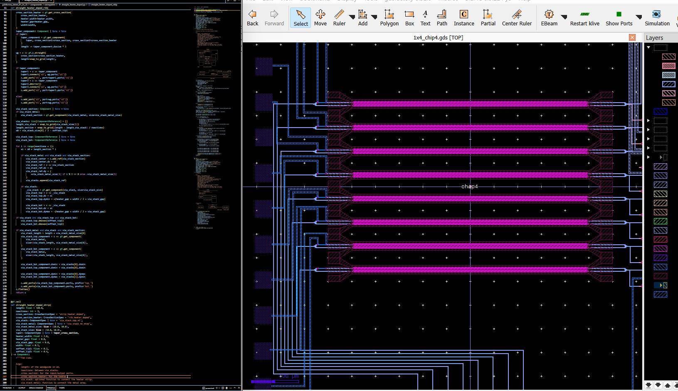Open the Ruler tool dropdown arrow
678x391 pixels.
tap(352, 17)
